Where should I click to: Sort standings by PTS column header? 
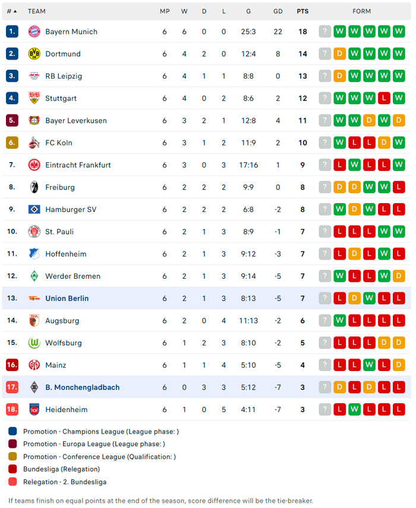point(302,11)
